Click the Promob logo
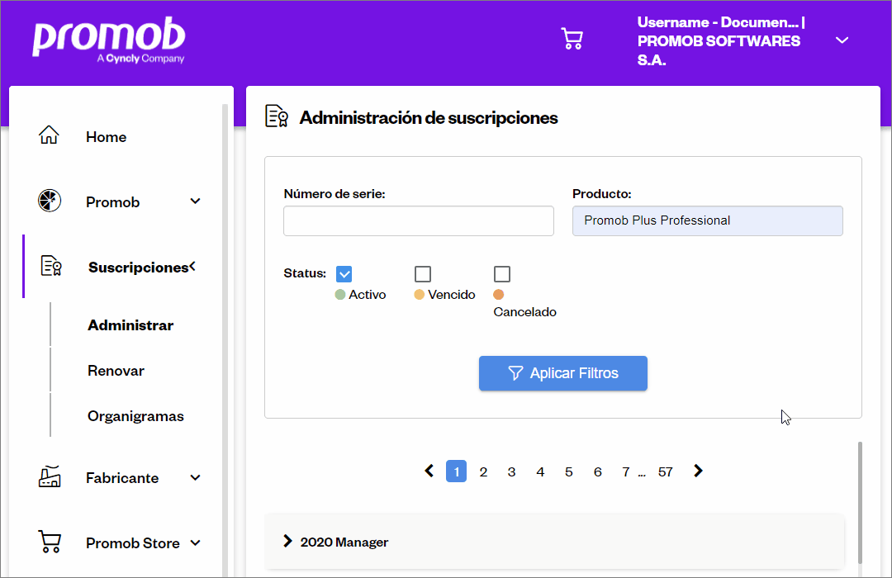 pyautogui.click(x=109, y=40)
